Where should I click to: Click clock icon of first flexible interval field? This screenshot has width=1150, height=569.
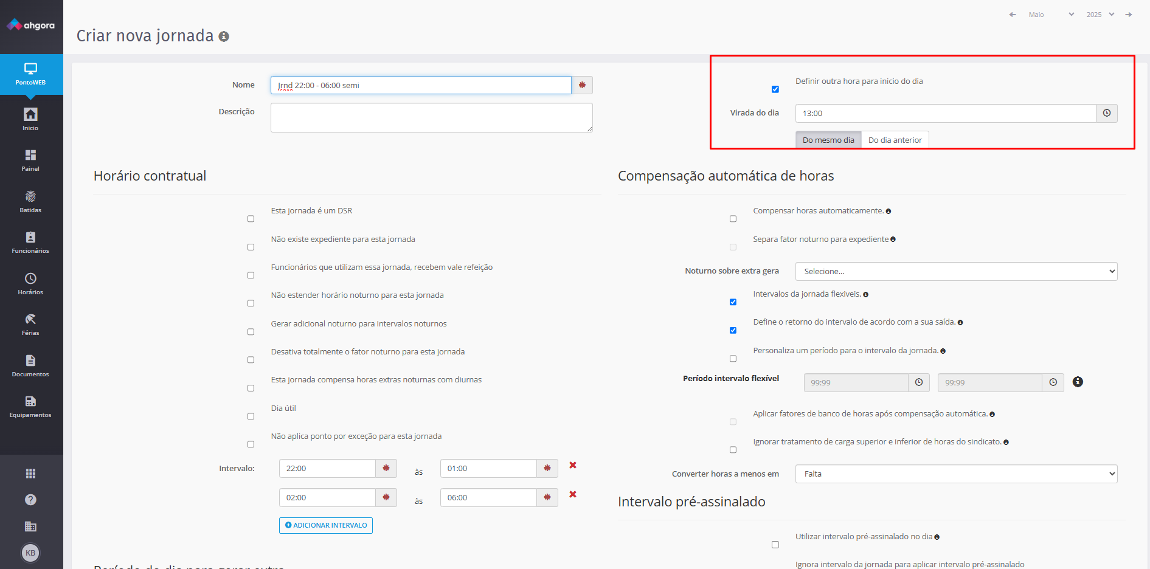[919, 382]
